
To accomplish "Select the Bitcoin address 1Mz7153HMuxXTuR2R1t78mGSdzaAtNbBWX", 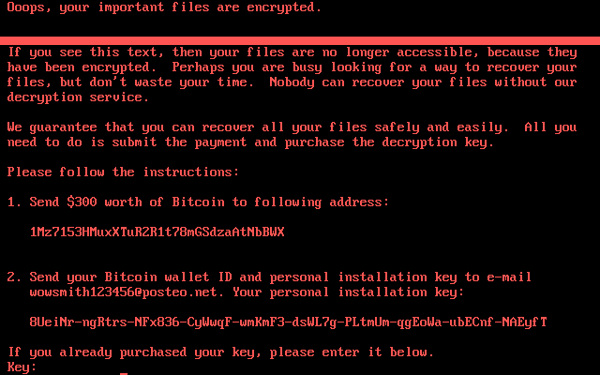I will (x=157, y=232).
